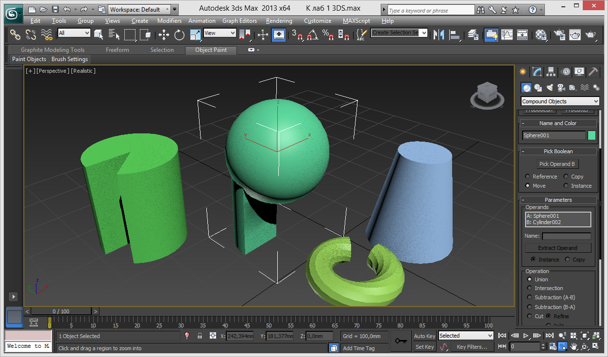Select the Reference radio option
Viewport: 608px width, 357px height.
[541, 177]
